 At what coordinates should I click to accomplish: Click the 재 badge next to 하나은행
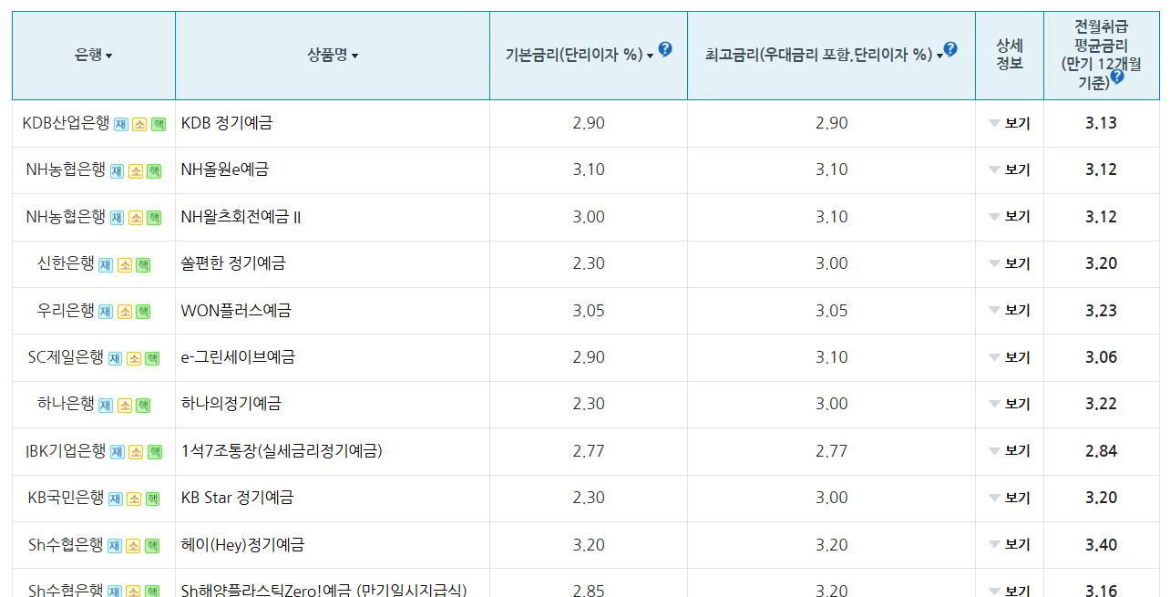[106, 406]
